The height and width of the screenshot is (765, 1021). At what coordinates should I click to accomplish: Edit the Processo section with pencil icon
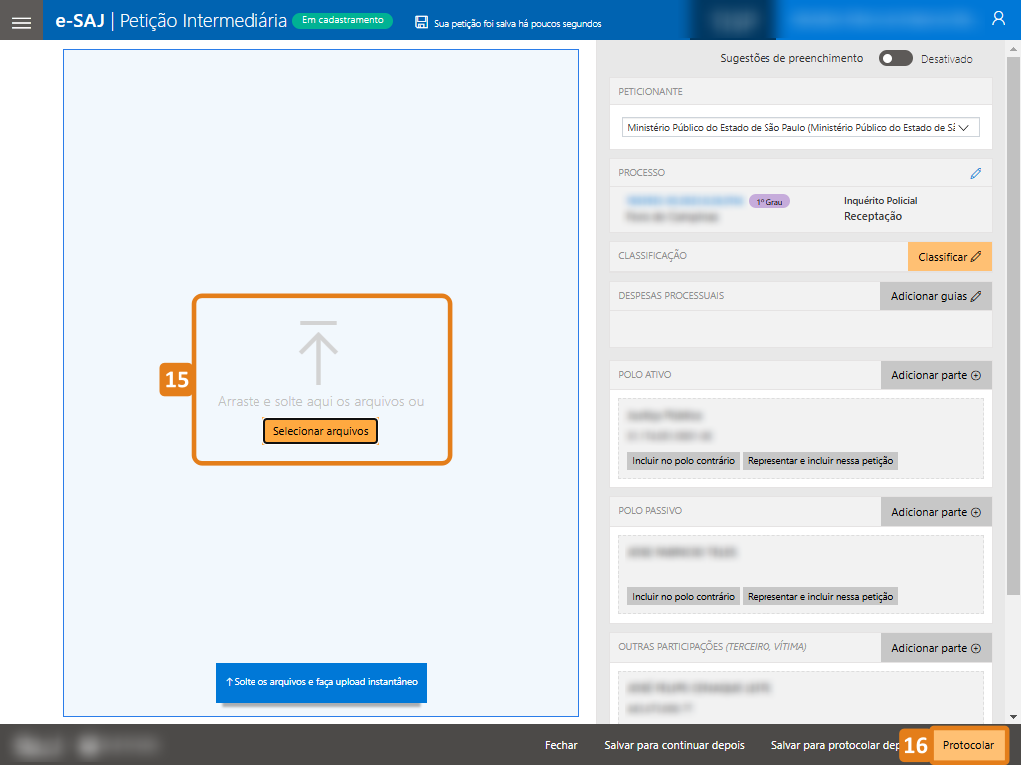click(975, 173)
